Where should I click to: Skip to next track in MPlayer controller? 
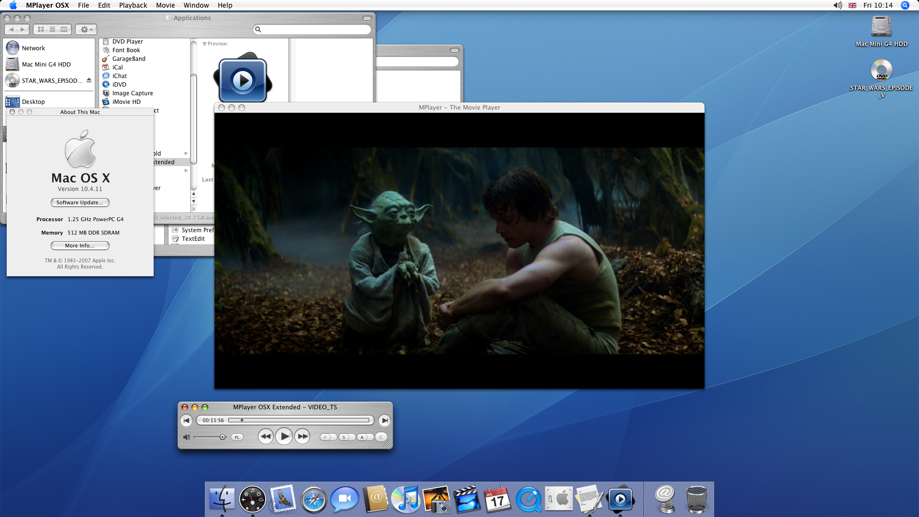pos(384,421)
